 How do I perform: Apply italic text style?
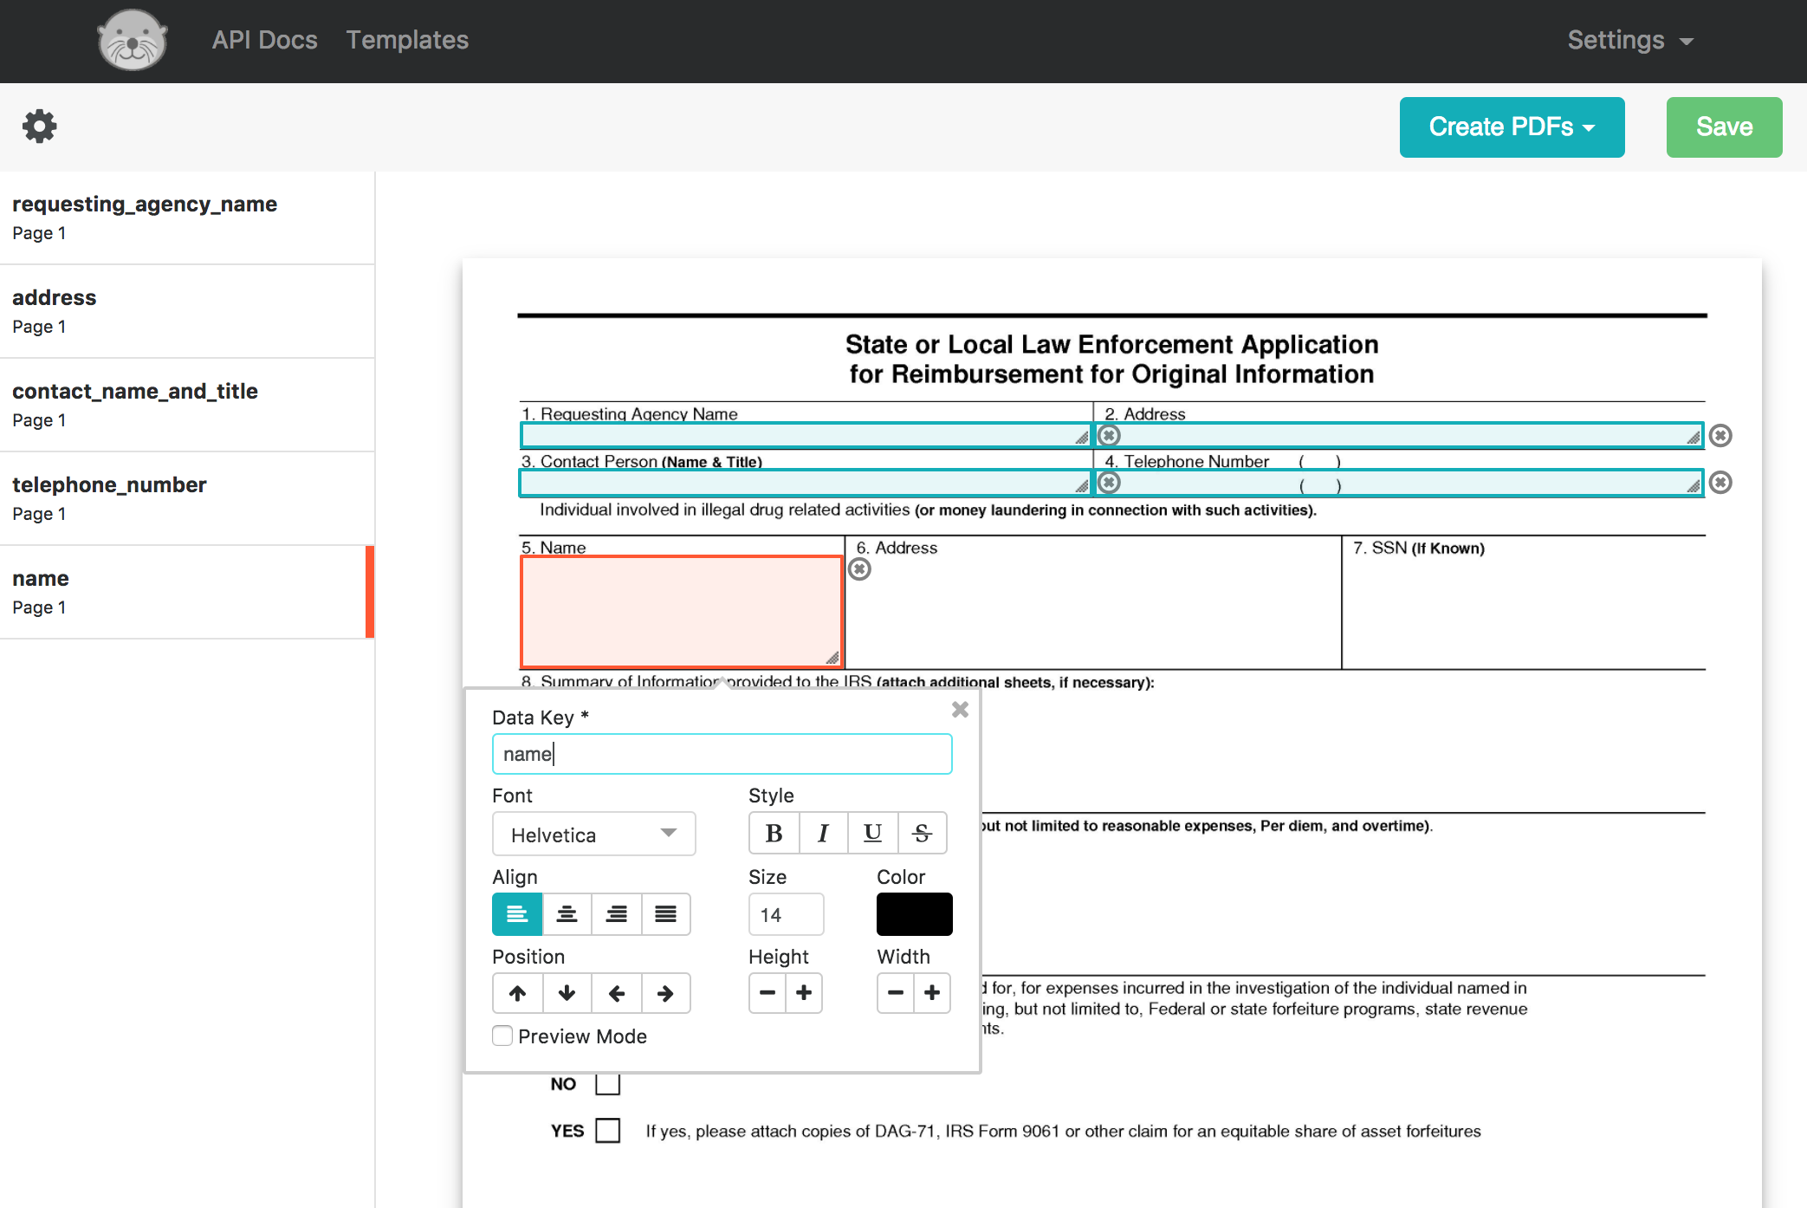(823, 834)
